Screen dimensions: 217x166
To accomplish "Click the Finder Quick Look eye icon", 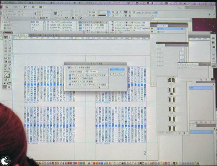I will [67, 18].
